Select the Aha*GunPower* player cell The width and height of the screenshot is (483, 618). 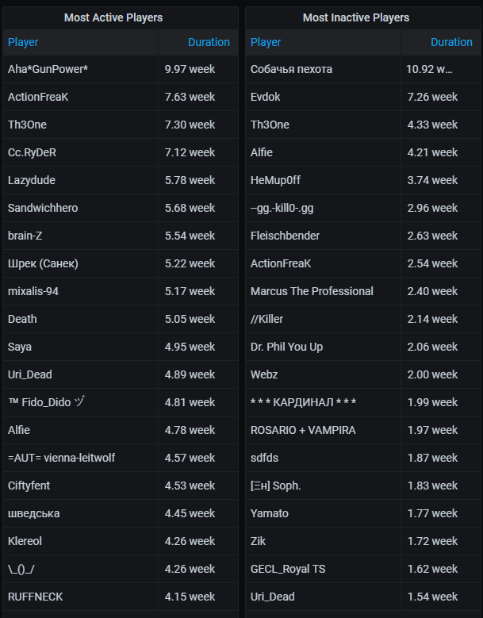coord(48,69)
